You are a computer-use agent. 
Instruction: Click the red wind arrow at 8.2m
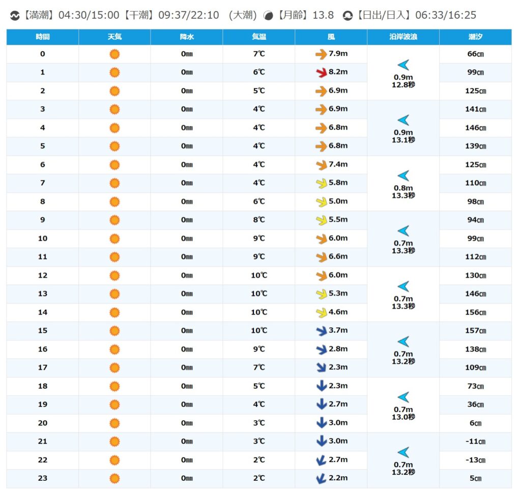321,72
